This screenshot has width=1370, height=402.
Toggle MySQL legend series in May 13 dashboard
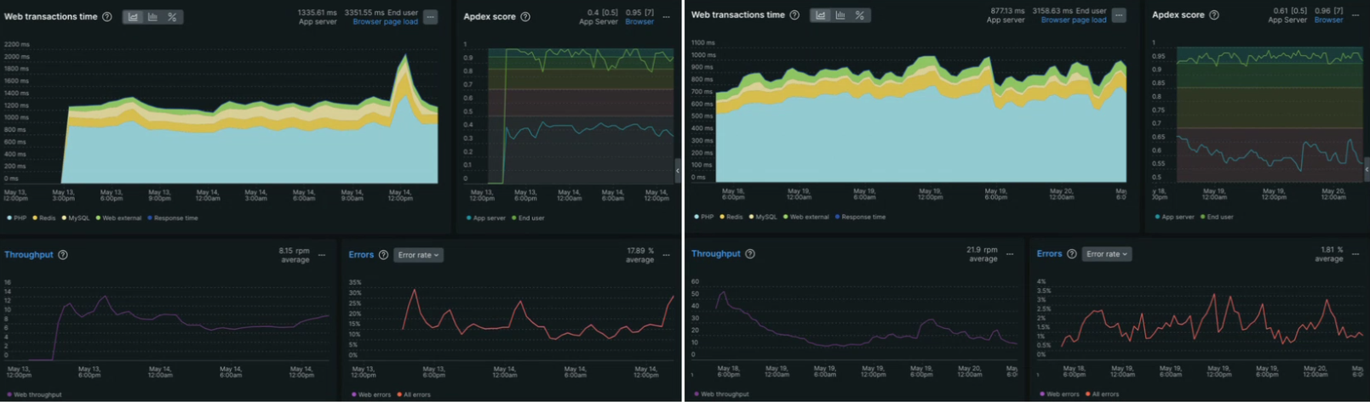coord(76,218)
